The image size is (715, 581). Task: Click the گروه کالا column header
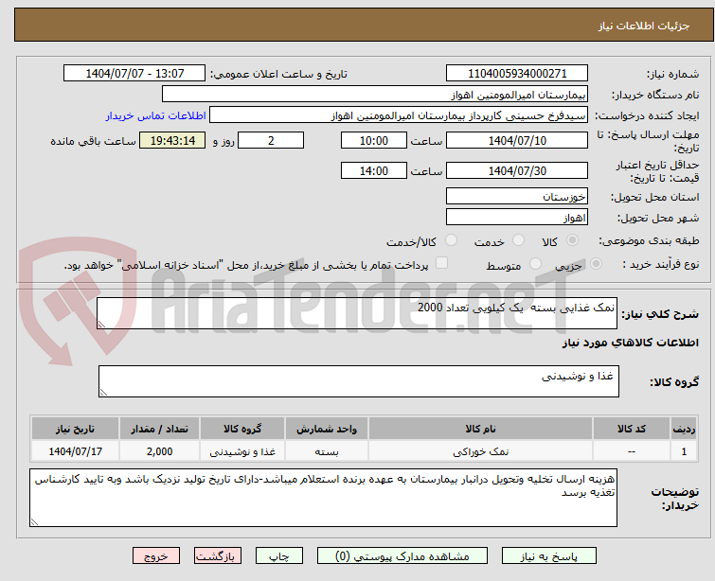coord(242,429)
